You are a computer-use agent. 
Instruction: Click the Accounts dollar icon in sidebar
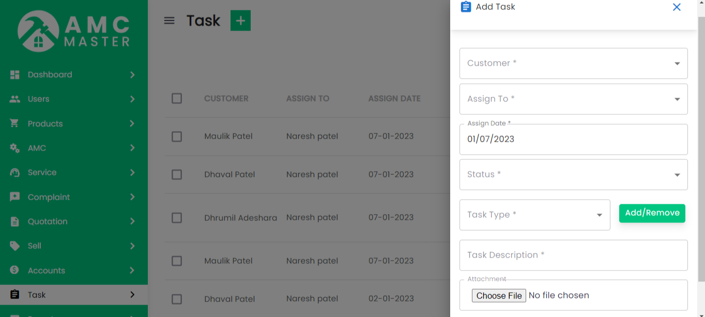pyautogui.click(x=14, y=270)
